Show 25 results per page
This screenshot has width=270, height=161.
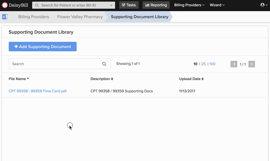[203, 64]
